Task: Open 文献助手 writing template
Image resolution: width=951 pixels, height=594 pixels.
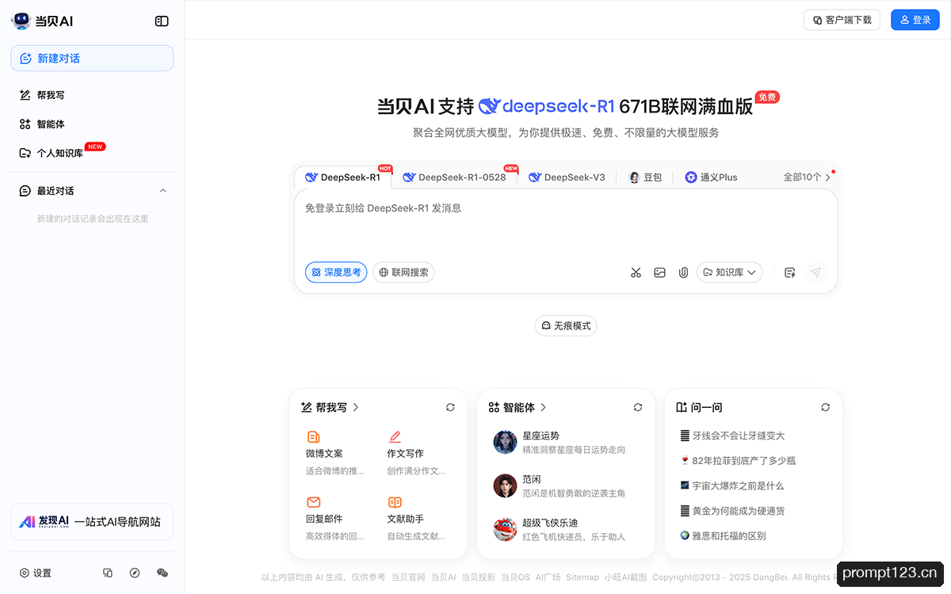Action: pyautogui.click(x=416, y=519)
